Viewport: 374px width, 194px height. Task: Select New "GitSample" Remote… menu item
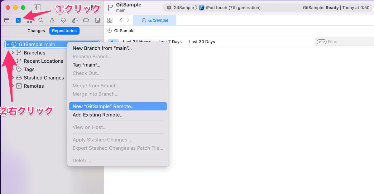coord(118,106)
